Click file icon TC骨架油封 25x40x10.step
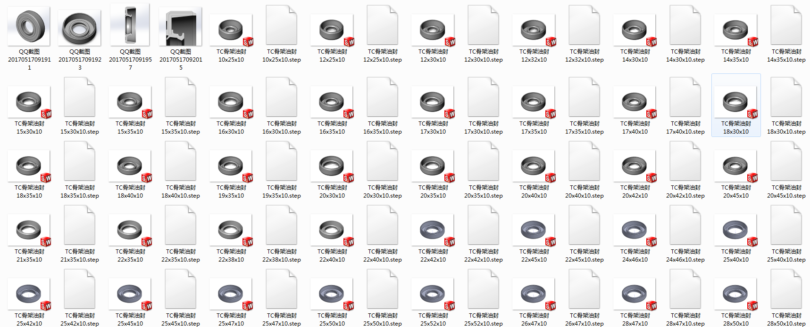This screenshot has width=810, height=327. coord(786,225)
